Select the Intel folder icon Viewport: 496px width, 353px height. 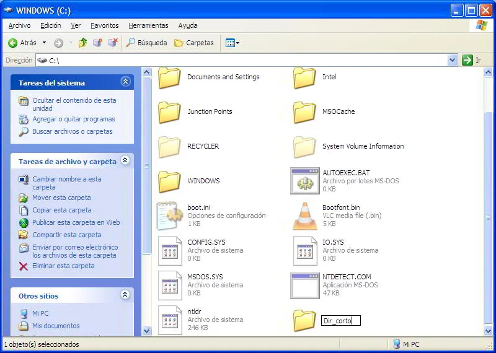(x=304, y=78)
